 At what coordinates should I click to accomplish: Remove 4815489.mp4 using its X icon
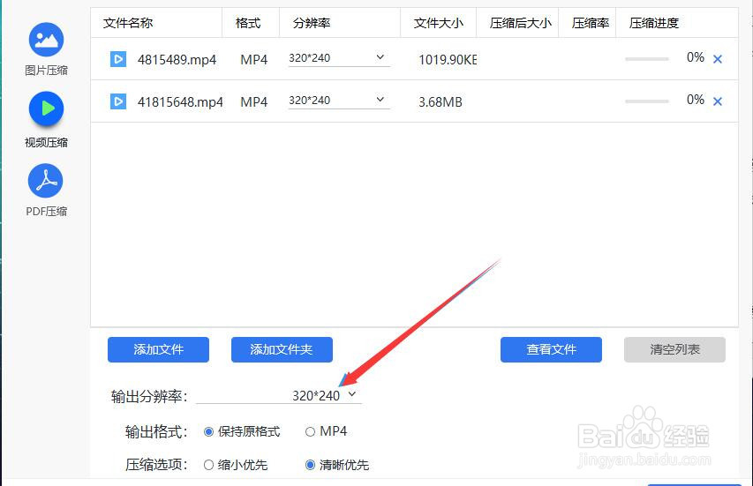pos(718,59)
